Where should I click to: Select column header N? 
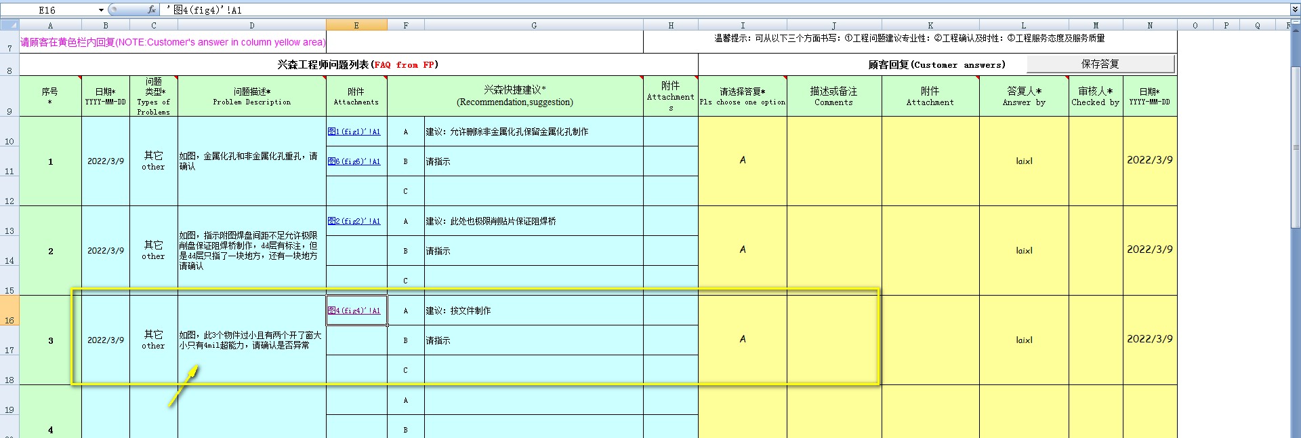click(x=1150, y=25)
